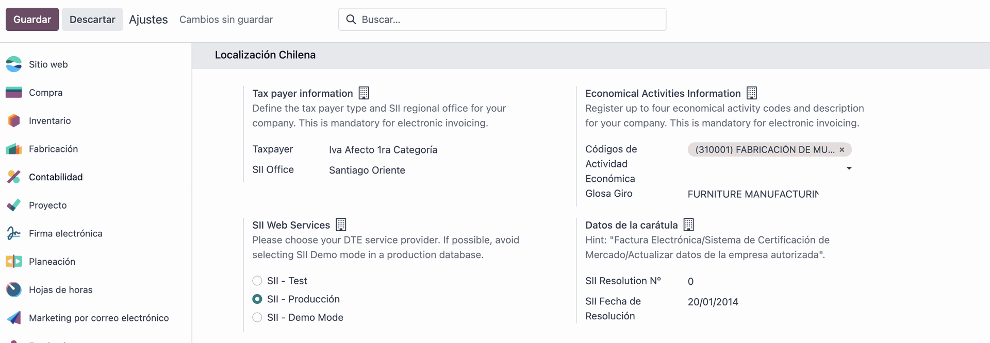
Task: Click company icon beside Economical Activities Information
Action: tap(752, 93)
